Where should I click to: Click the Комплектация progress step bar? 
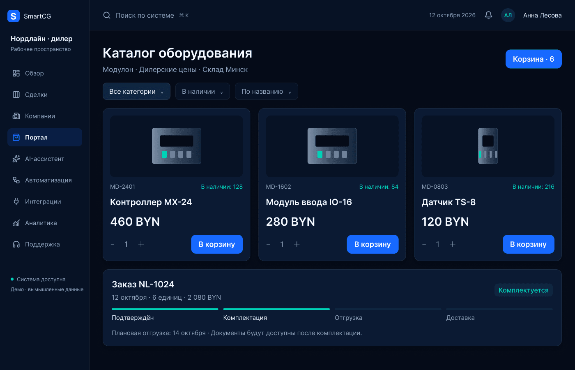click(x=276, y=309)
